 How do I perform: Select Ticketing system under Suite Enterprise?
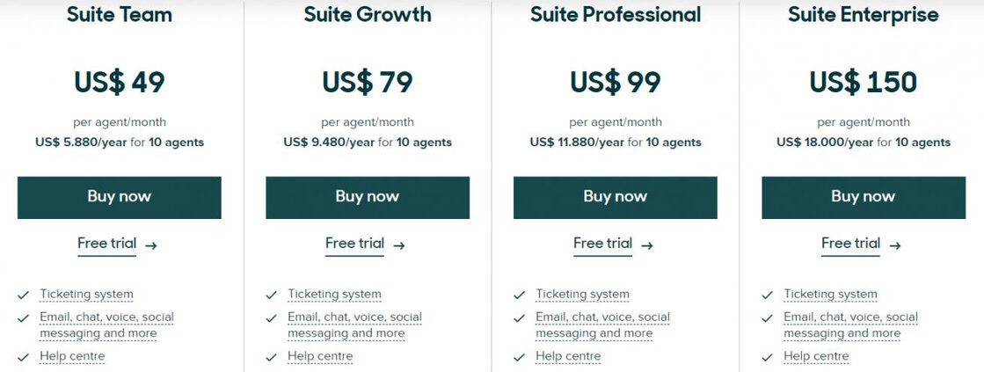click(x=830, y=295)
